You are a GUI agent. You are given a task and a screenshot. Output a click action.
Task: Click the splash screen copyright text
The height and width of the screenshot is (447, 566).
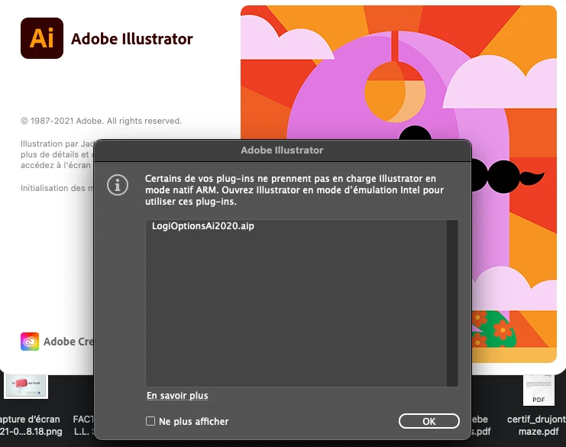(x=101, y=121)
